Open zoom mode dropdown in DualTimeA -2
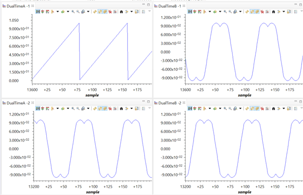Image resolution: width=303 pixels, height=195 pixels. (x=88, y=109)
